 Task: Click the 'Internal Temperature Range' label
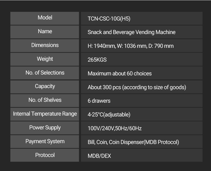tap(45, 114)
